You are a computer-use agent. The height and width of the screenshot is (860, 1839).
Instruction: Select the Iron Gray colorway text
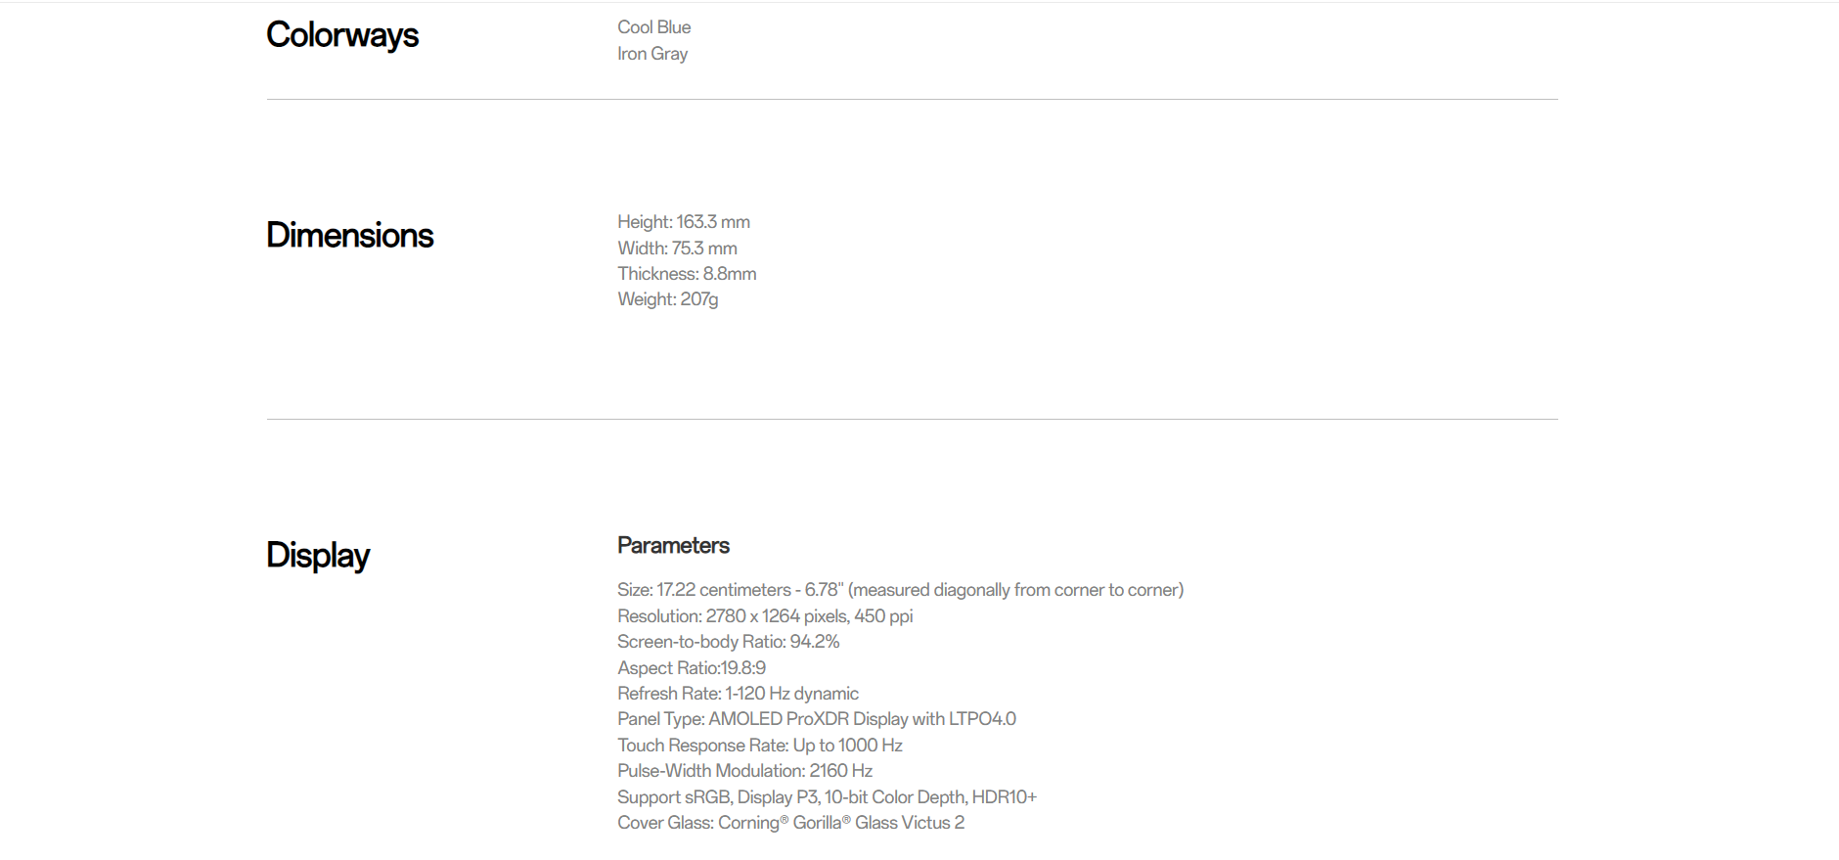tap(652, 54)
